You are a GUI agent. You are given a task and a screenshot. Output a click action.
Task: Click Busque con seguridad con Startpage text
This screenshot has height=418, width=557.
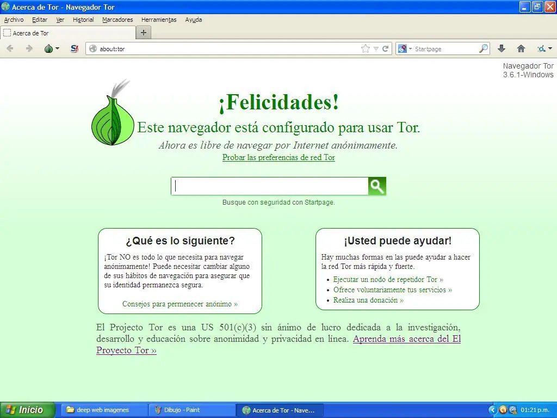[278, 202]
